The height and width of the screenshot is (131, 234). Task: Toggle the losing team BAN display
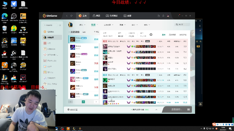[147, 41]
